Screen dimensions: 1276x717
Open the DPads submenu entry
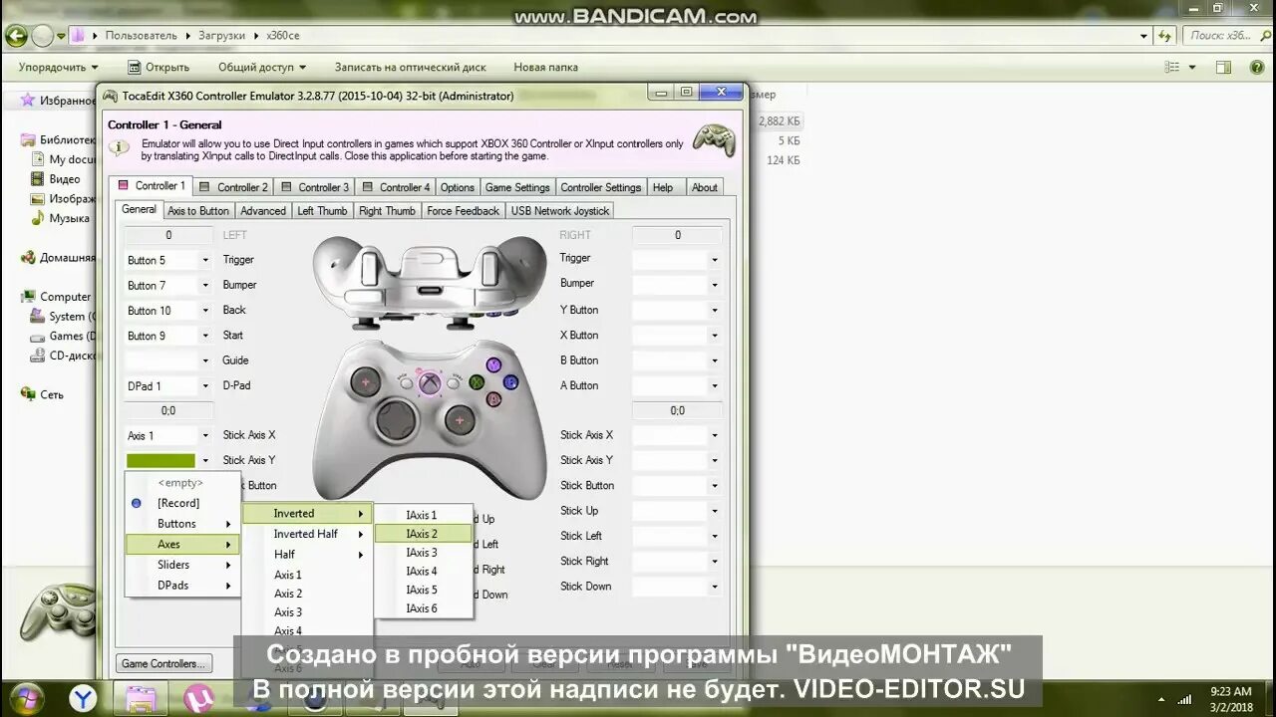(x=181, y=586)
